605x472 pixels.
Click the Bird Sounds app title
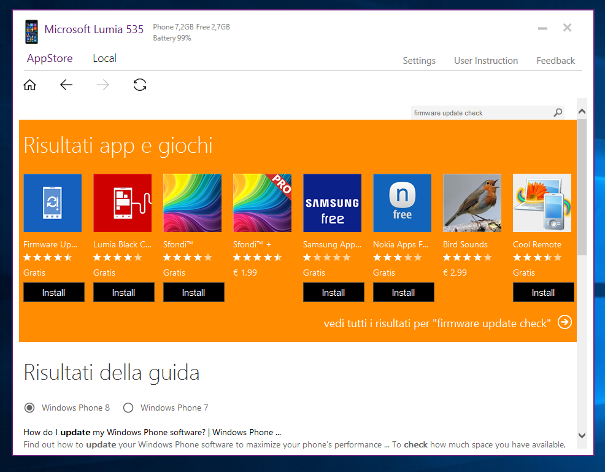coord(465,244)
